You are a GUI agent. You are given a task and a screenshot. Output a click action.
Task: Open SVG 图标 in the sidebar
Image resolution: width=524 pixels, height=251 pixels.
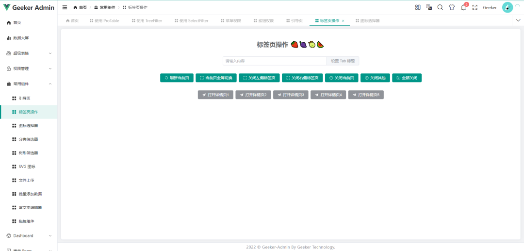click(x=29, y=167)
